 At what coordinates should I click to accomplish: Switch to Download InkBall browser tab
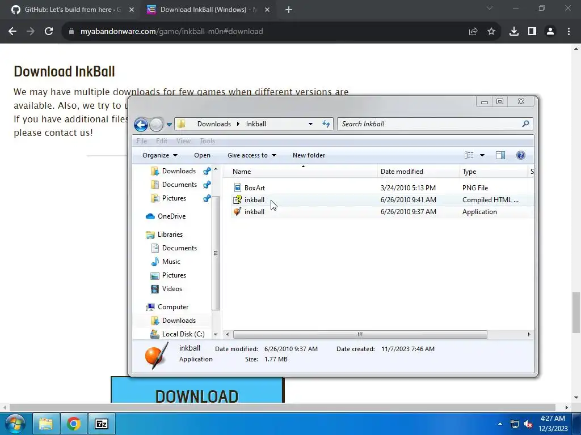[x=209, y=10]
